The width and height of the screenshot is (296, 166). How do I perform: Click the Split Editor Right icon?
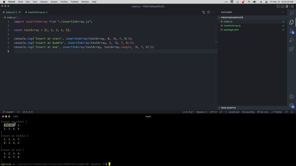[209, 12]
